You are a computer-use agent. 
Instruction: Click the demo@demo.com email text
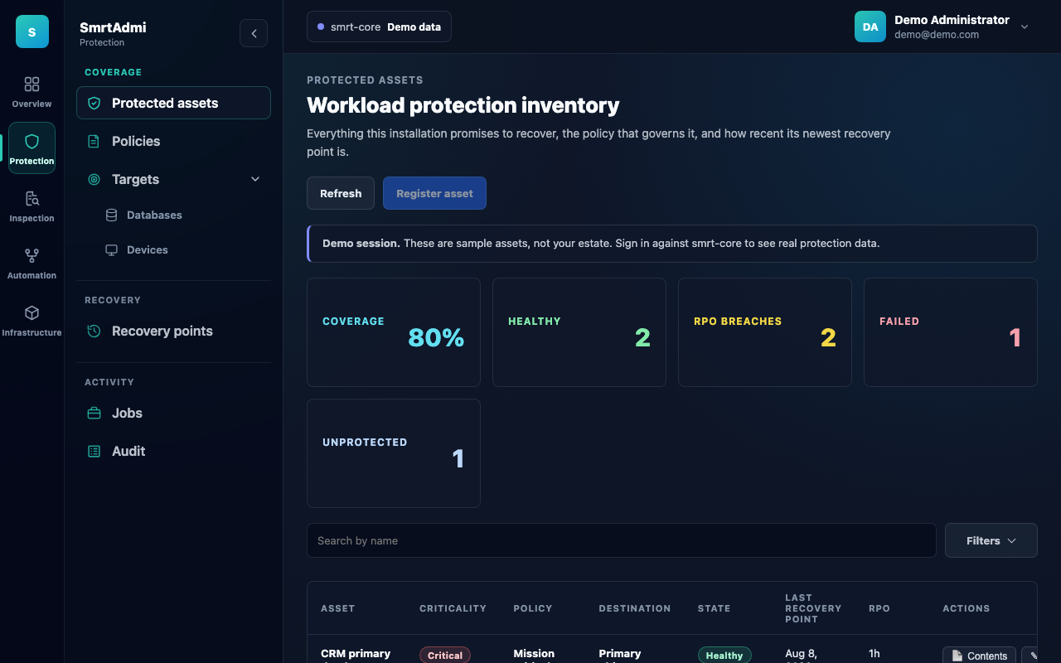937,35
